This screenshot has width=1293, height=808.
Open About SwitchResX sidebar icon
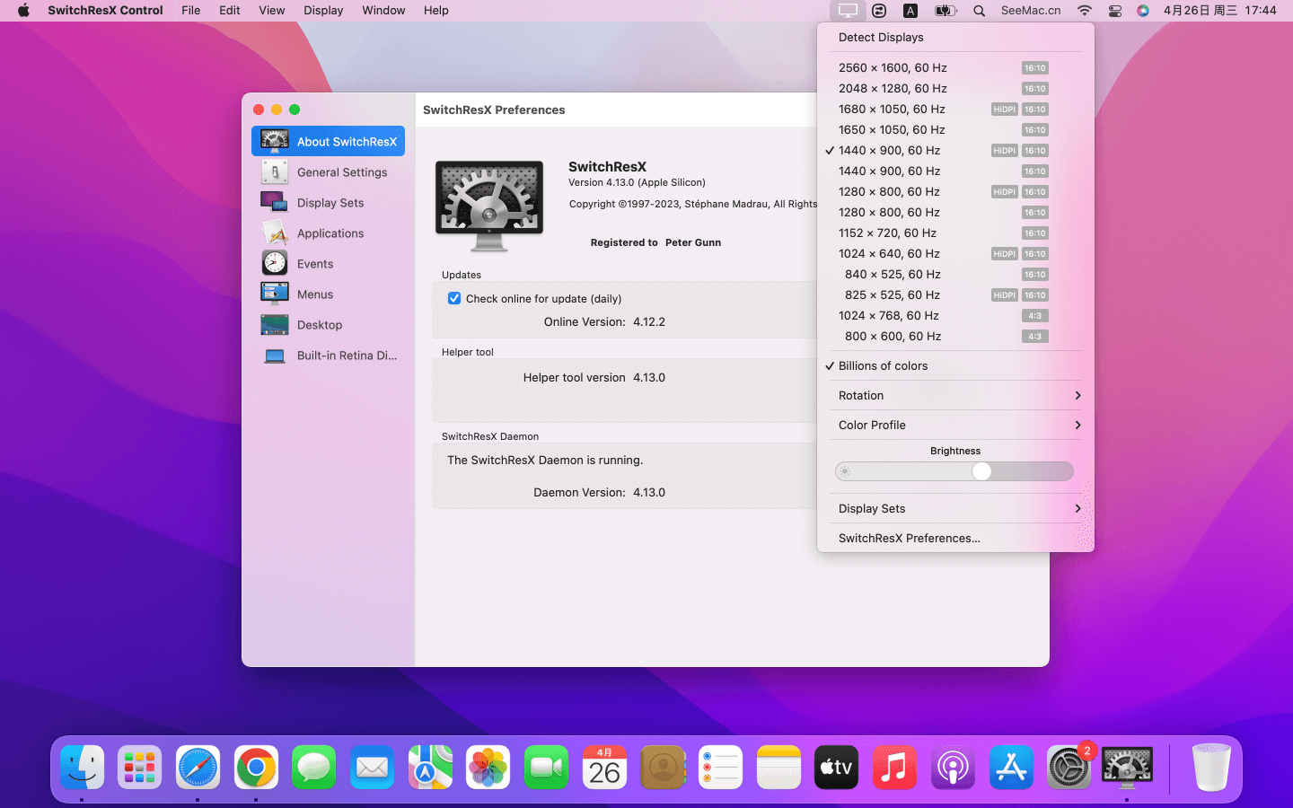point(275,141)
